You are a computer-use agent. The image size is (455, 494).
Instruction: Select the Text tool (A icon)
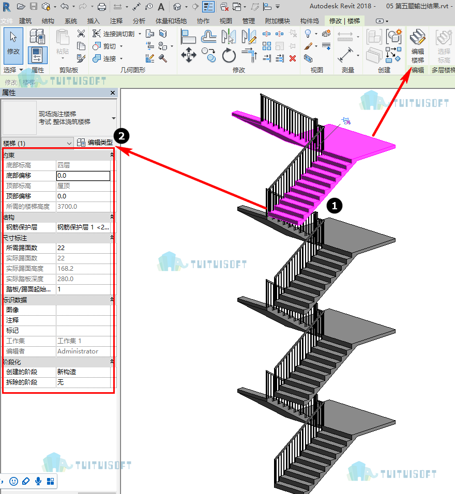click(x=161, y=7)
